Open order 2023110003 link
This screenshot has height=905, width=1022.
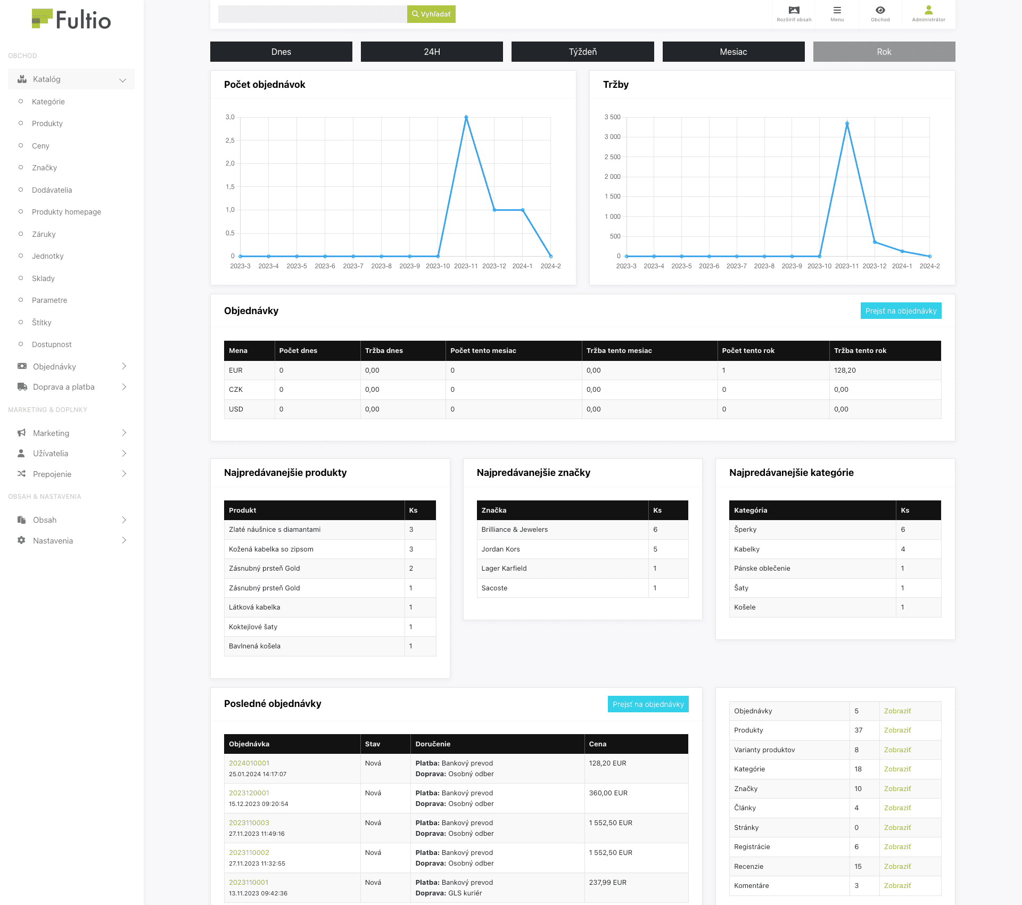pos(249,822)
